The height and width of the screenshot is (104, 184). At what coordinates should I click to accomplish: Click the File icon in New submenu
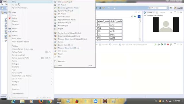click(x=55, y=57)
